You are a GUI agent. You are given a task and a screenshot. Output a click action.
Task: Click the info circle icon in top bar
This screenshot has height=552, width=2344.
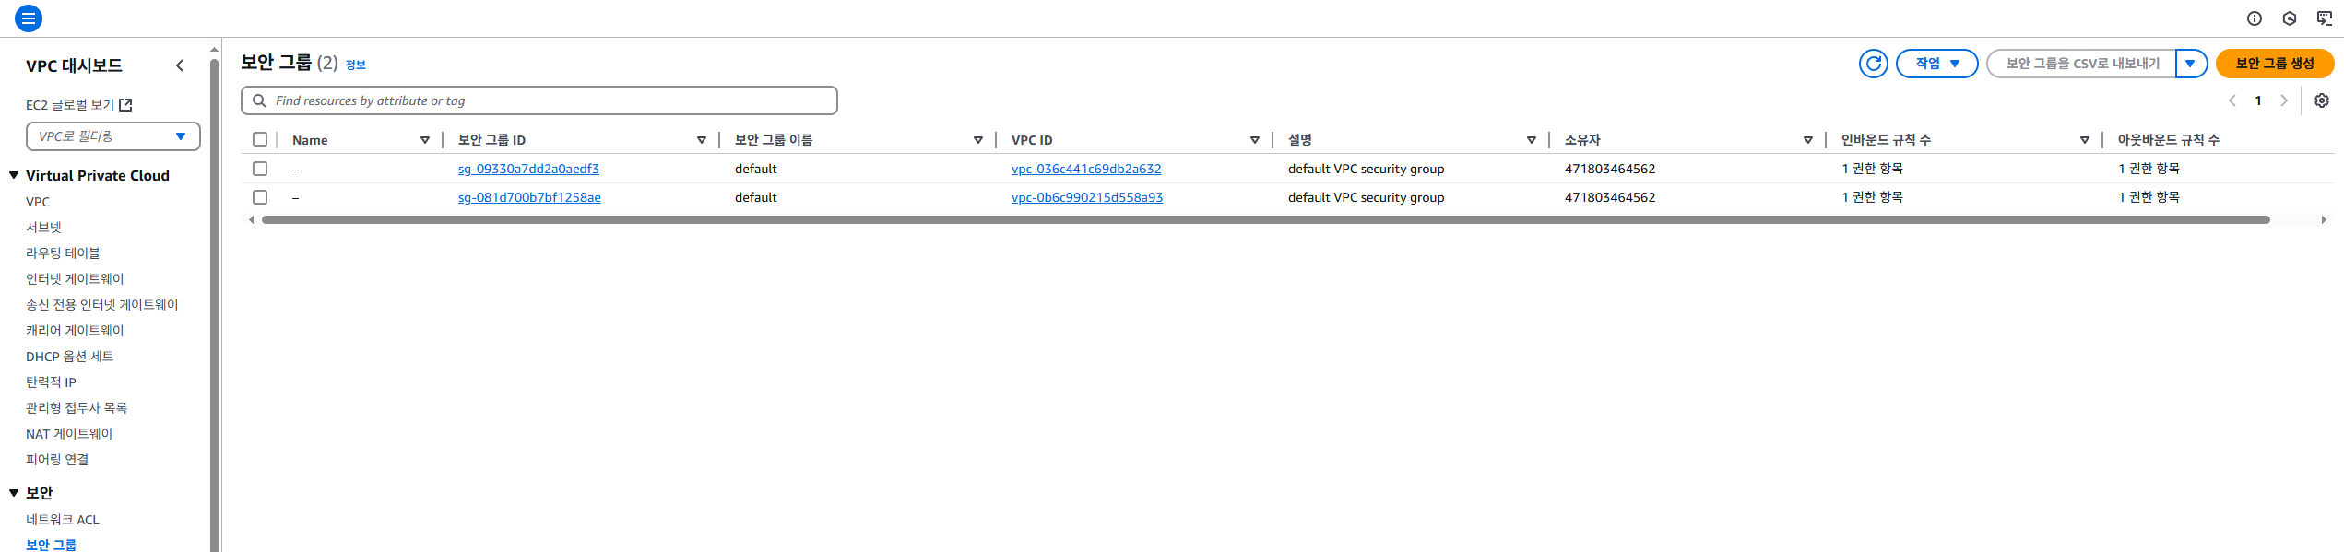[2254, 18]
